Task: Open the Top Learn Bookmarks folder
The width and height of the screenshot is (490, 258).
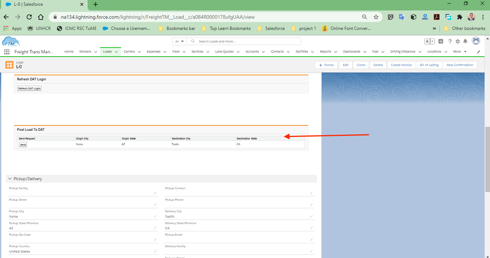Action: point(226,28)
